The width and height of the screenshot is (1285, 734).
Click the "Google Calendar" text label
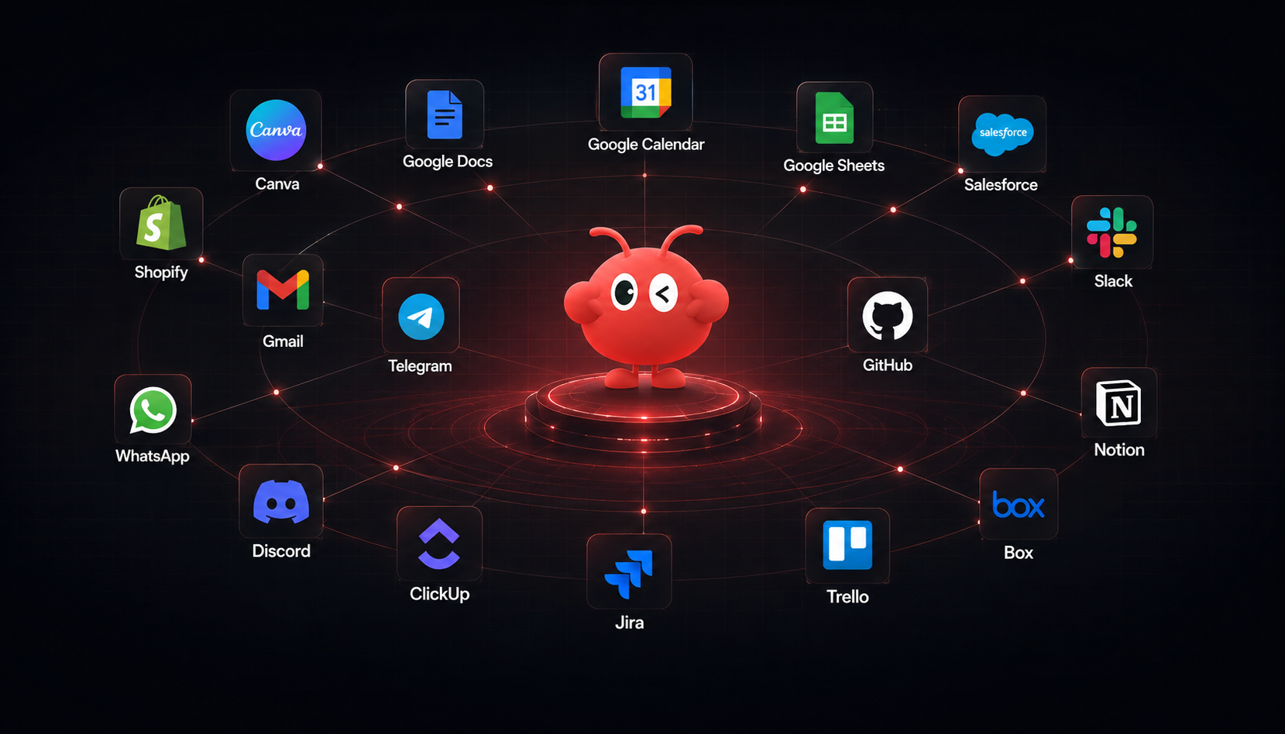[x=646, y=145]
